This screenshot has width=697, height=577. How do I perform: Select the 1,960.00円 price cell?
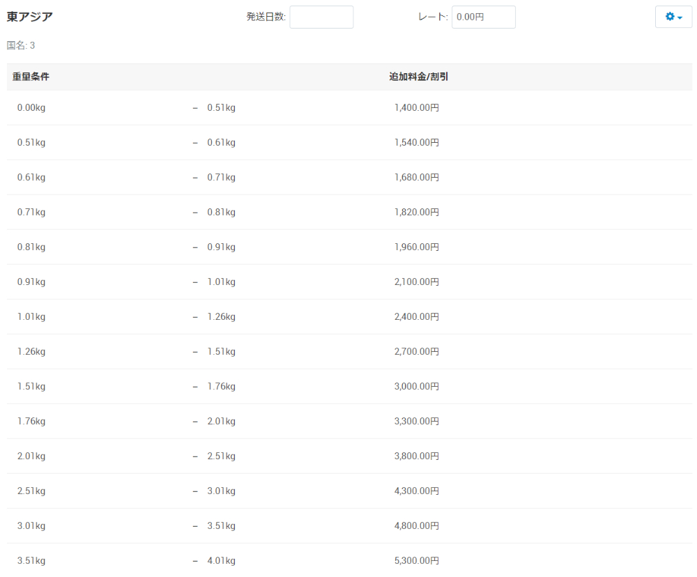pyautogui.click(x=417, y=247)
